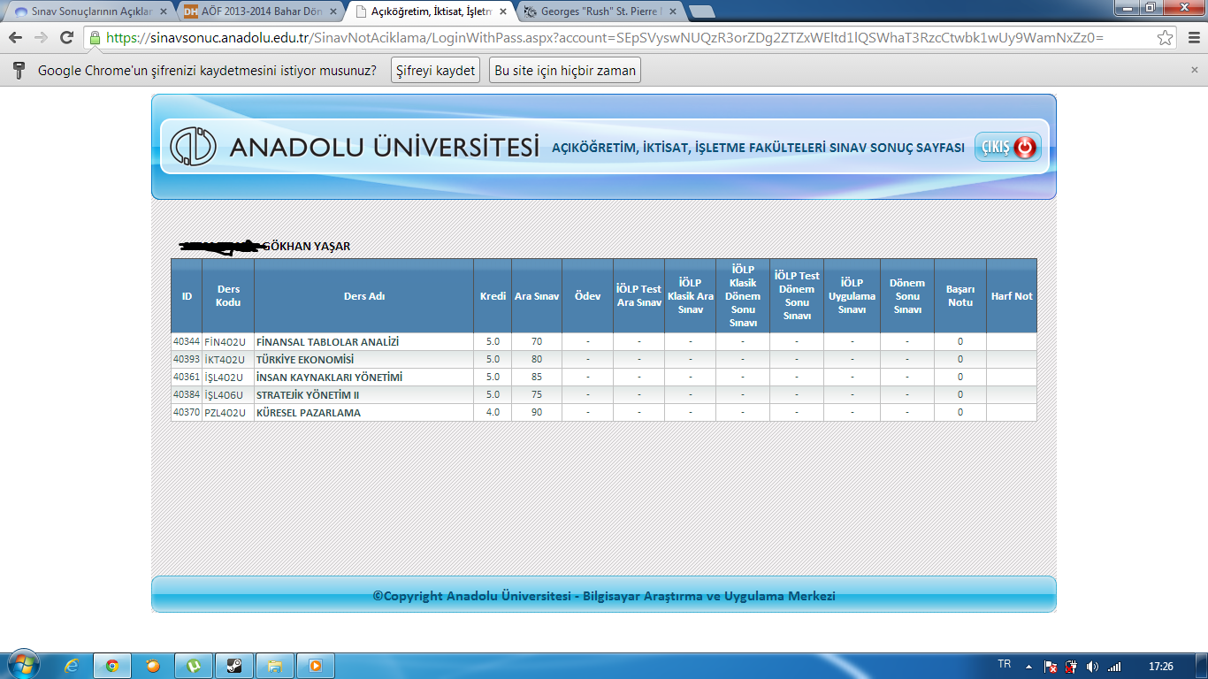1208x679 pixels.
Task: Click STRATEJİK YÖNETİM II course name
Action: [307, 395]
